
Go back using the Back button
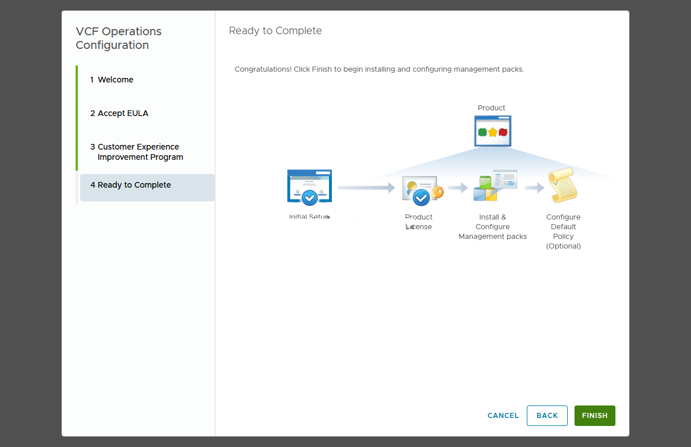pos(547,416)
